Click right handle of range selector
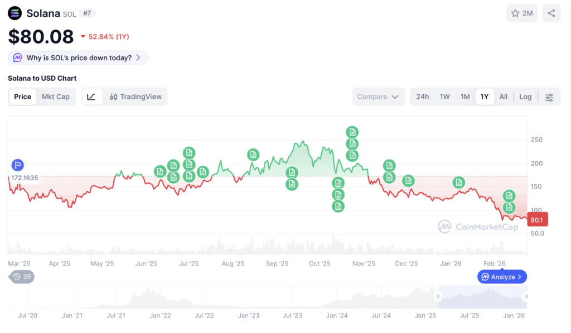The image size is (571, 333). pyautogui.click(x=526, y=297)
